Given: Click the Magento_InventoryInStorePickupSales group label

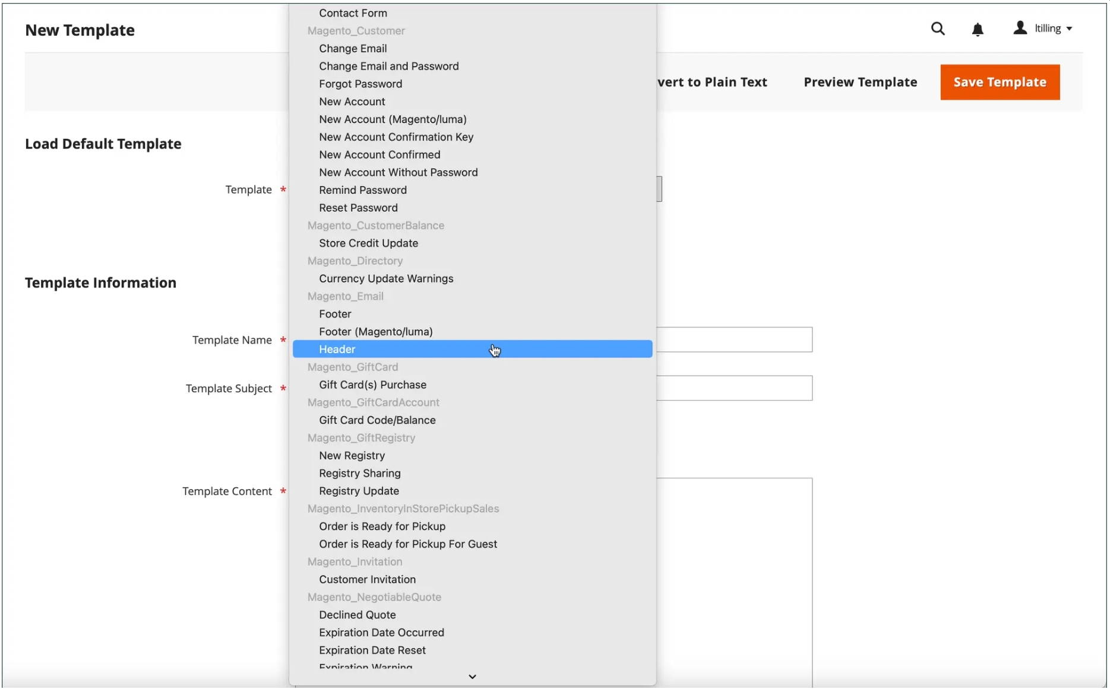Looking at the screenshot, I should pyautogui.click(x=403, y=509).
